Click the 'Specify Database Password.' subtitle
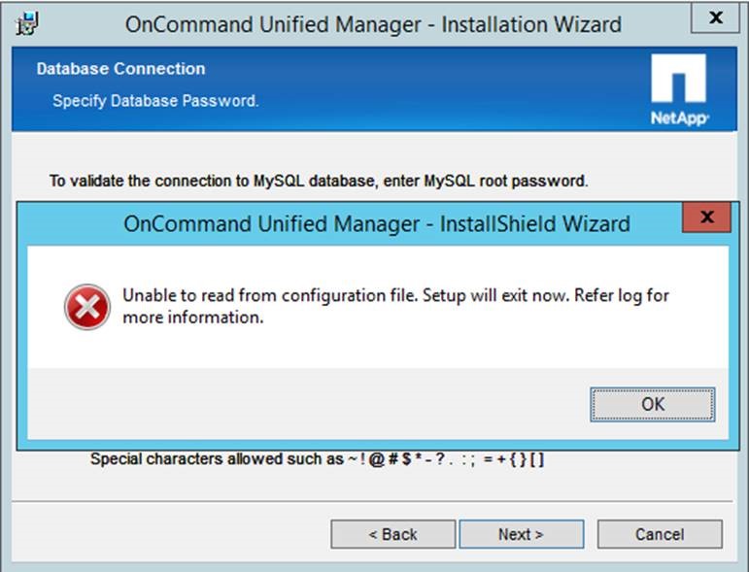This screenshot has width=749, height=572. (155, 100)
